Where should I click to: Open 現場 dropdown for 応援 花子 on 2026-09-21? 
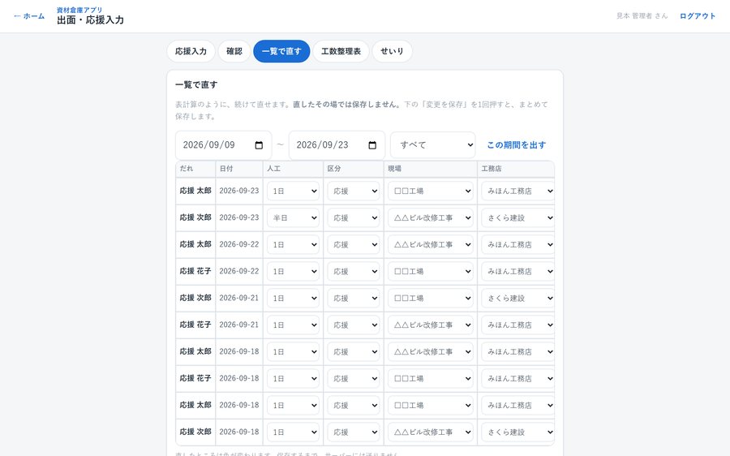click(x=431, y=325)
